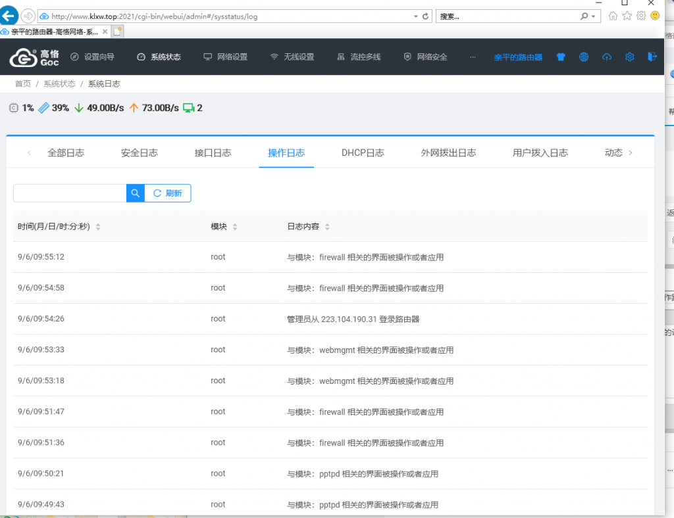The image size is (674, 518).
Task: Sort by the 日志内容 column arrows
Action: click(x=327, y=227)
